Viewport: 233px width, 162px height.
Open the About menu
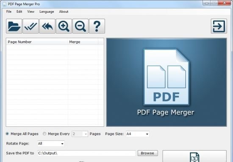pyautogui.click(x=64, y=11)
